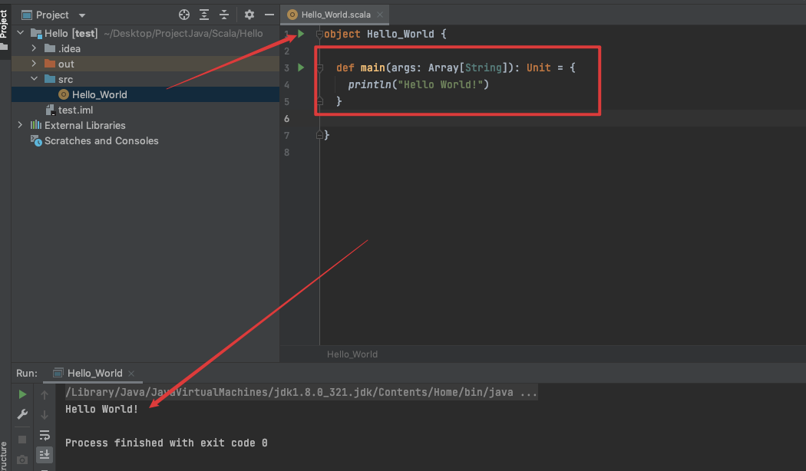Click line number 8 in gutter

tap(287, 153)
